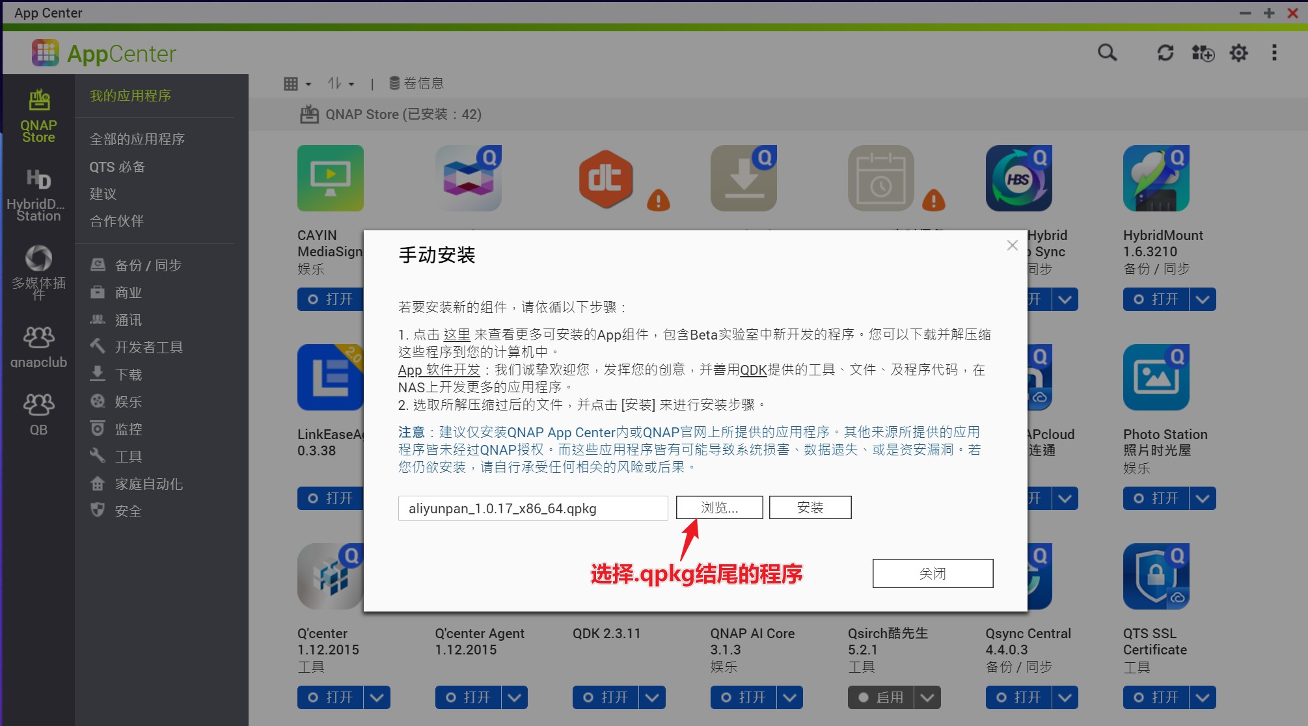Select the multimedia add-ons sidebar icon

38,273
